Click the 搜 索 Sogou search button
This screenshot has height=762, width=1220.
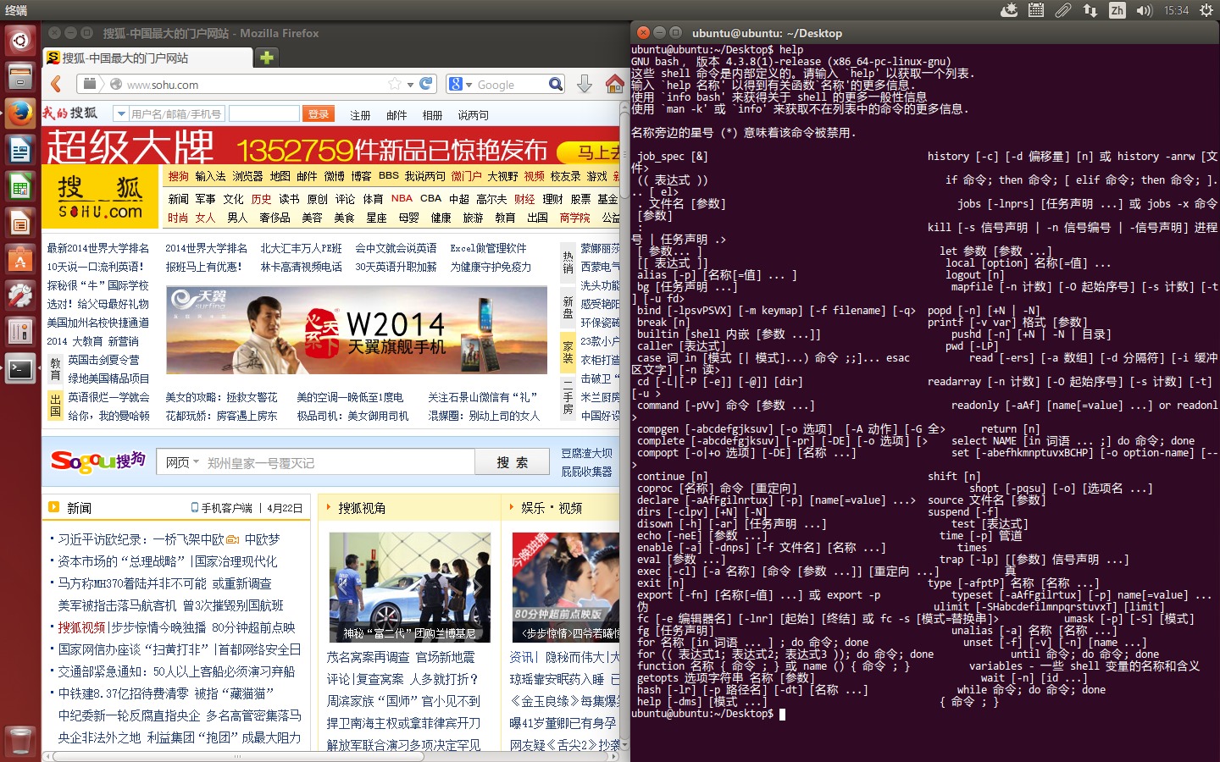512,462
